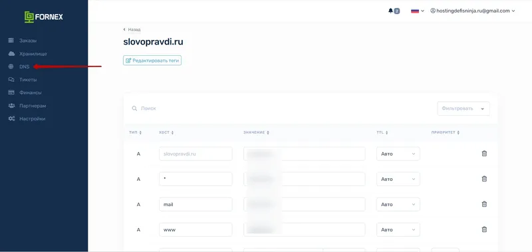Sort by ТИП column arrows
The height and width of the screenshot is (252, 532).
pyautogui.click(x=140, y=132)
